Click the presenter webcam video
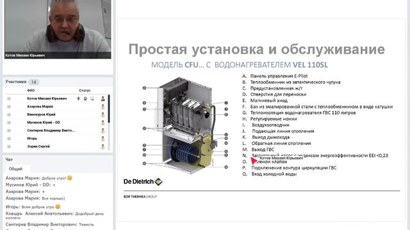 coord(58,29)
